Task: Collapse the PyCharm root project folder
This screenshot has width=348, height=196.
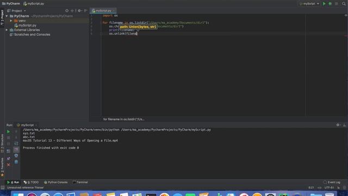Action: coord(7,16)
